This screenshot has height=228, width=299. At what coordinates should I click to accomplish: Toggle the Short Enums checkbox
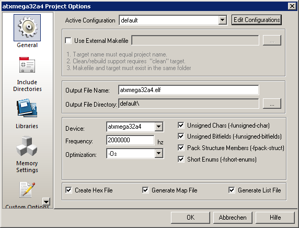pyautogui.click(x=181, y=159)
